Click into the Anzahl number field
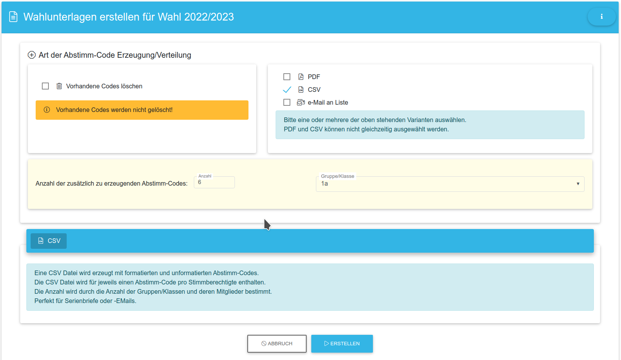This screenshot has height=360, width=621. pyautogui.click(x=214, y=183)
